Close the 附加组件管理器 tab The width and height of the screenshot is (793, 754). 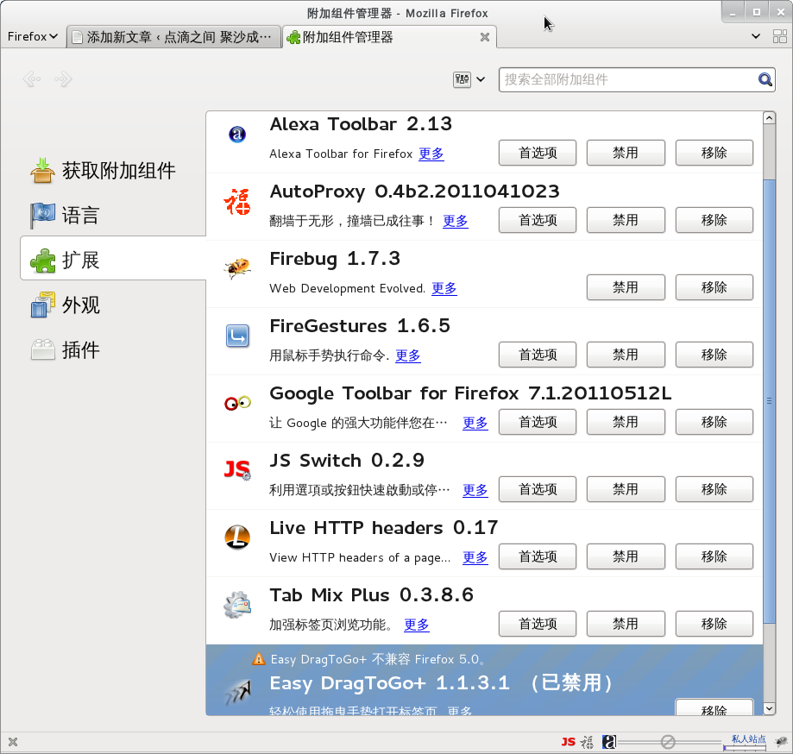[484, 37]
